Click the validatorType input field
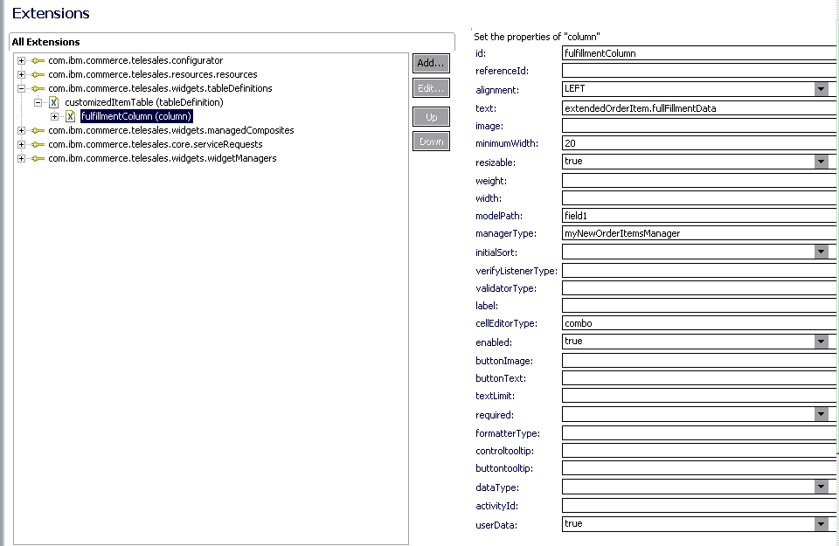Screen dimensions: 839x546 pyautogui.click(x=699, y=288)
